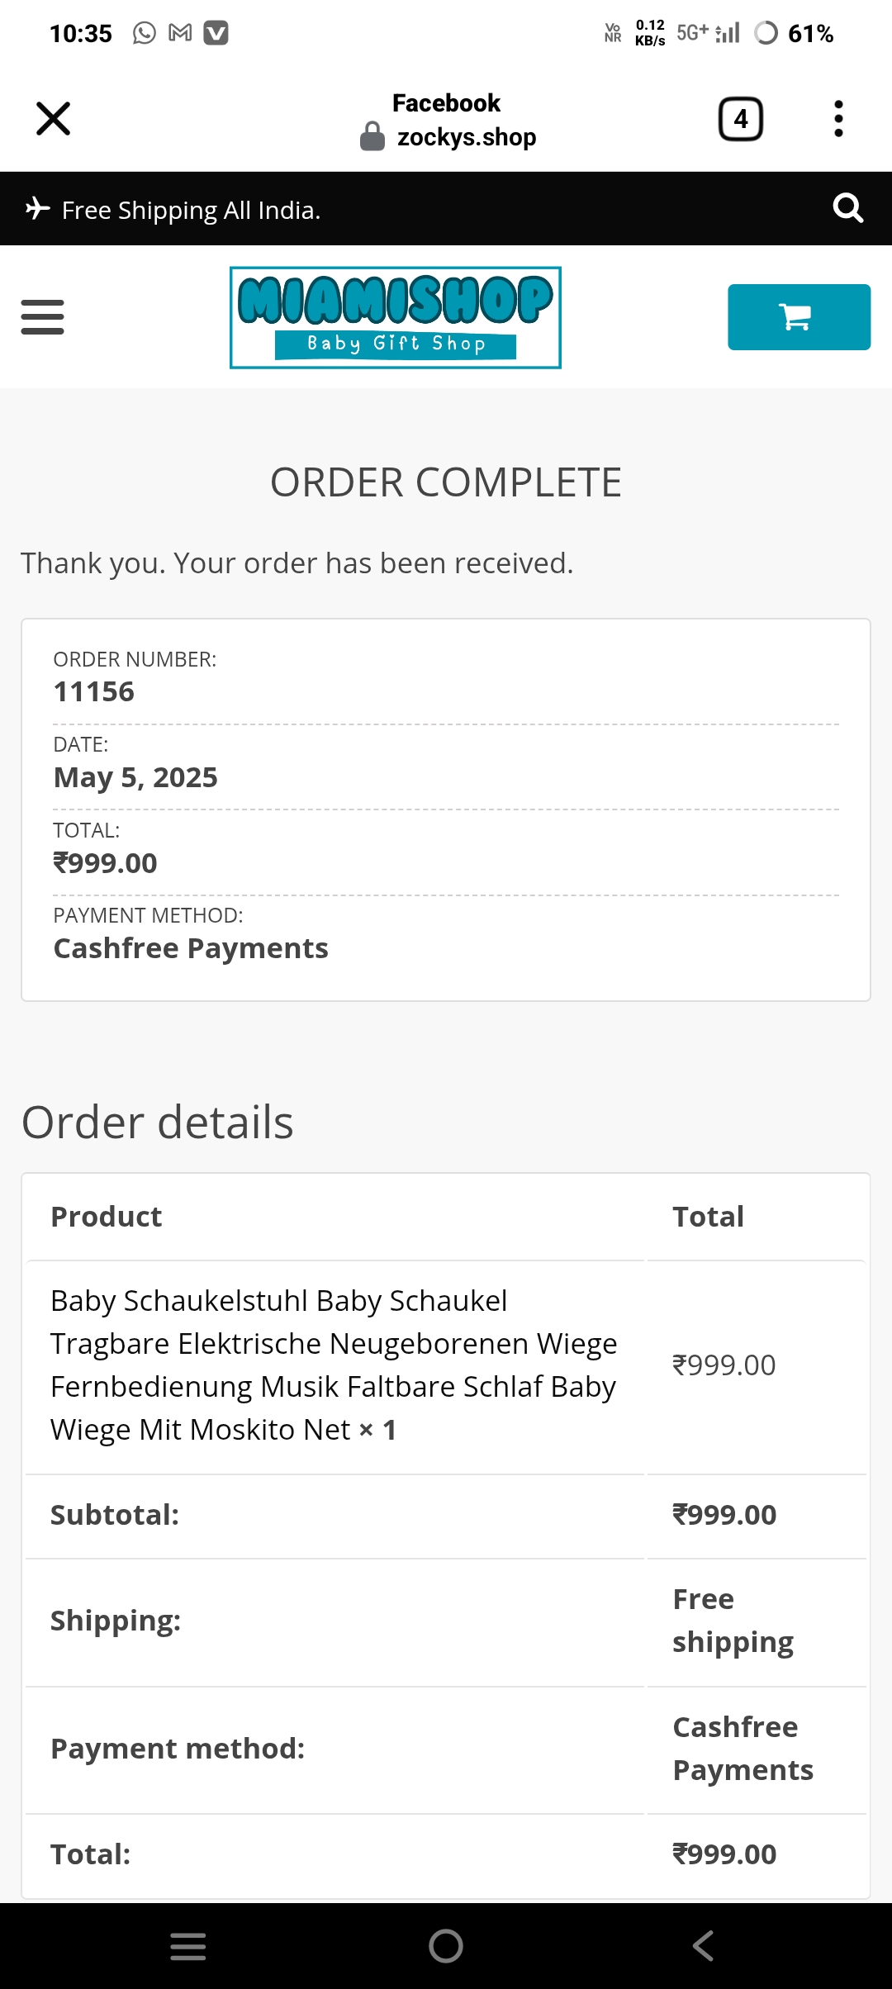The width and height of the screenshot is (892, 1989).
Task: Tap the battery indicator showing 61%
Action: click(794, 34)
